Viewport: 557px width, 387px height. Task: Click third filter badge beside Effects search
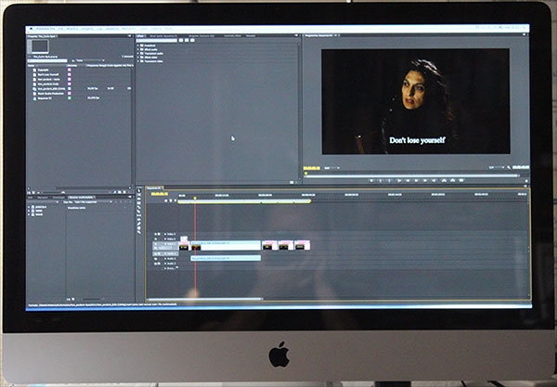coord(192,40)
